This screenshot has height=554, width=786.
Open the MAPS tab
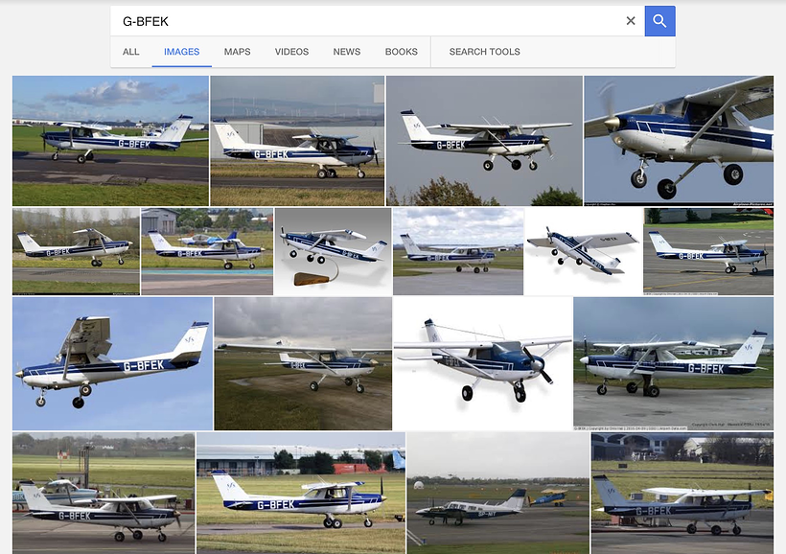237,52
